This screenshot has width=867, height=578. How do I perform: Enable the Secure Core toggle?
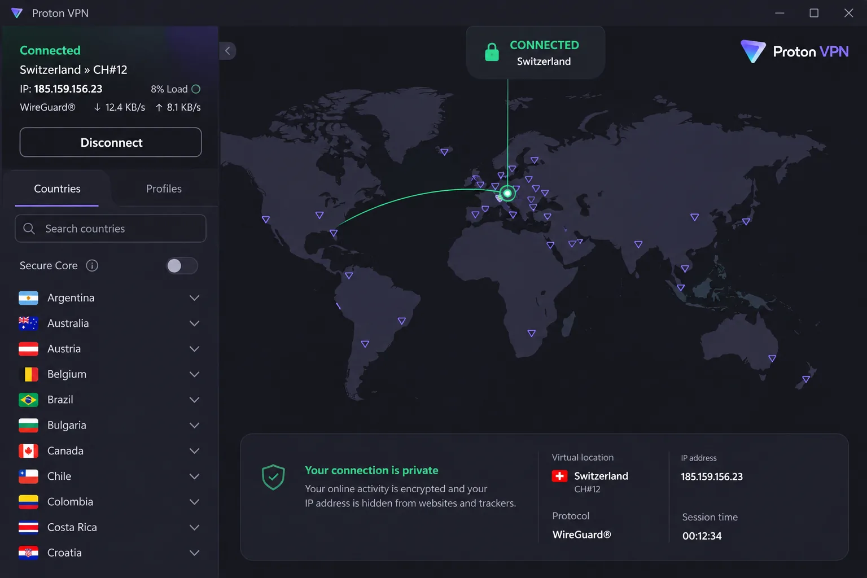[x=182, y=266]
